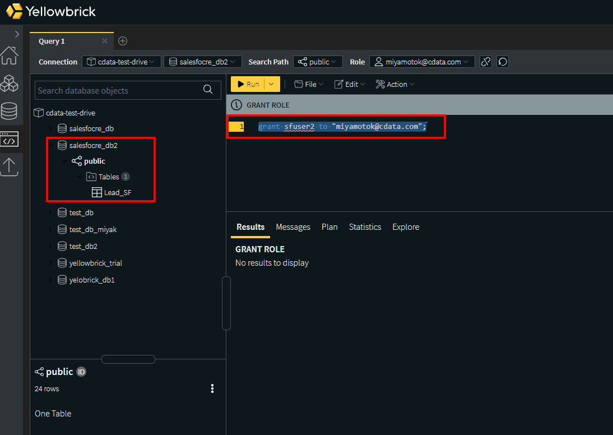Click the Search database objects field

pyautogui.click(x=118, y=90)
